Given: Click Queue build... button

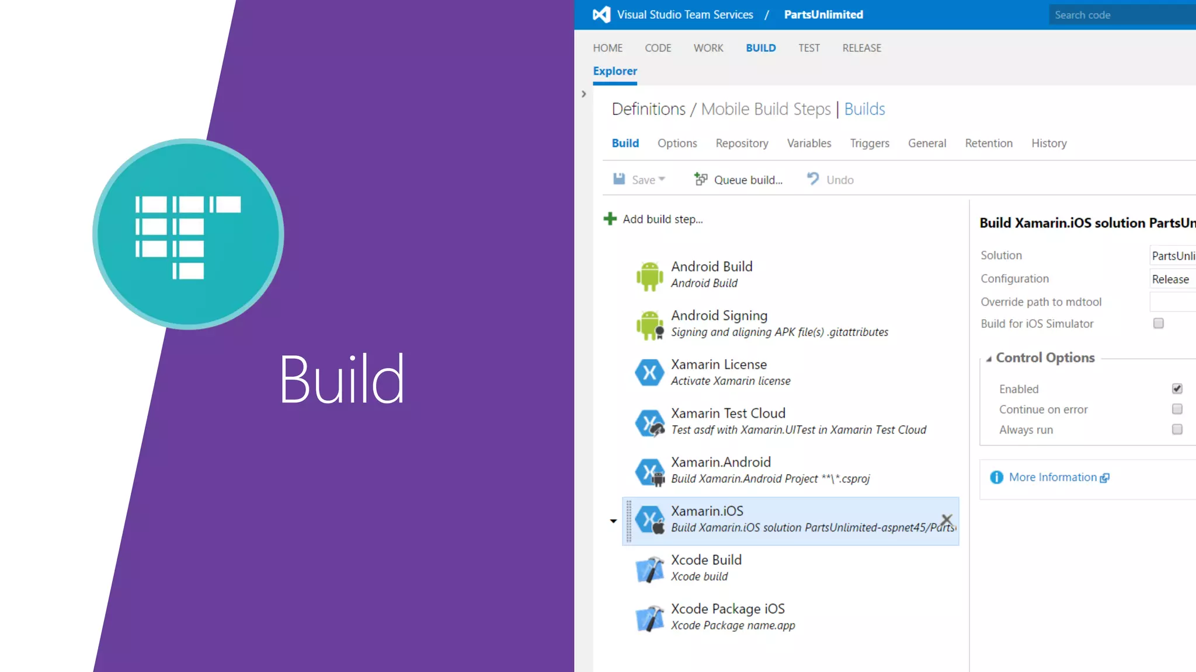Looking at the screenshot, I should (748, 180).
